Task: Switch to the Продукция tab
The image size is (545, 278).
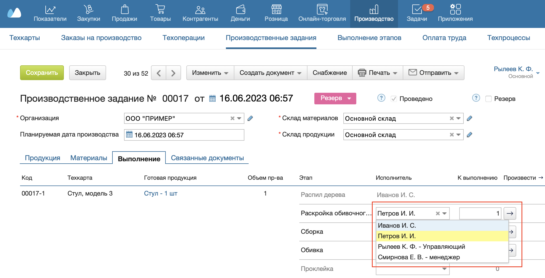Action: (42, 158)
